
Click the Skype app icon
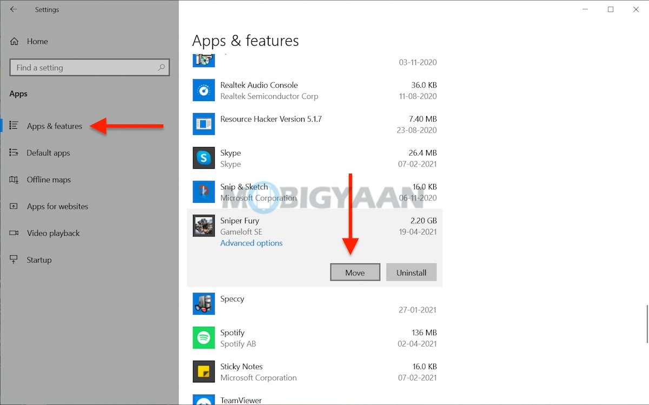point(203,157)
